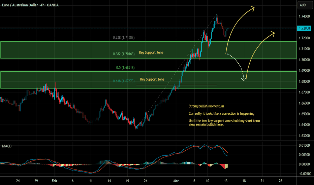314x185 pixels.
Task: Click the 1.71000 price axis label
Action: tap(304, 49)
